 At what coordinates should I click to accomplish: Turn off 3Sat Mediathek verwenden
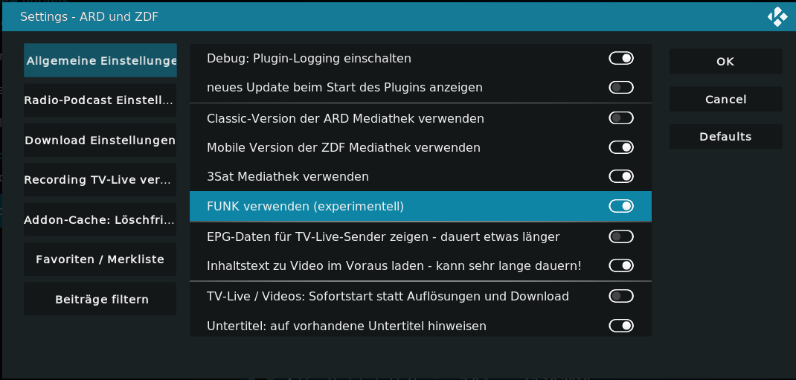(x=621, y=176)
